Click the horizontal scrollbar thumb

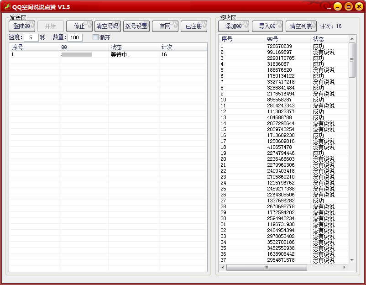tap(267, 267)
